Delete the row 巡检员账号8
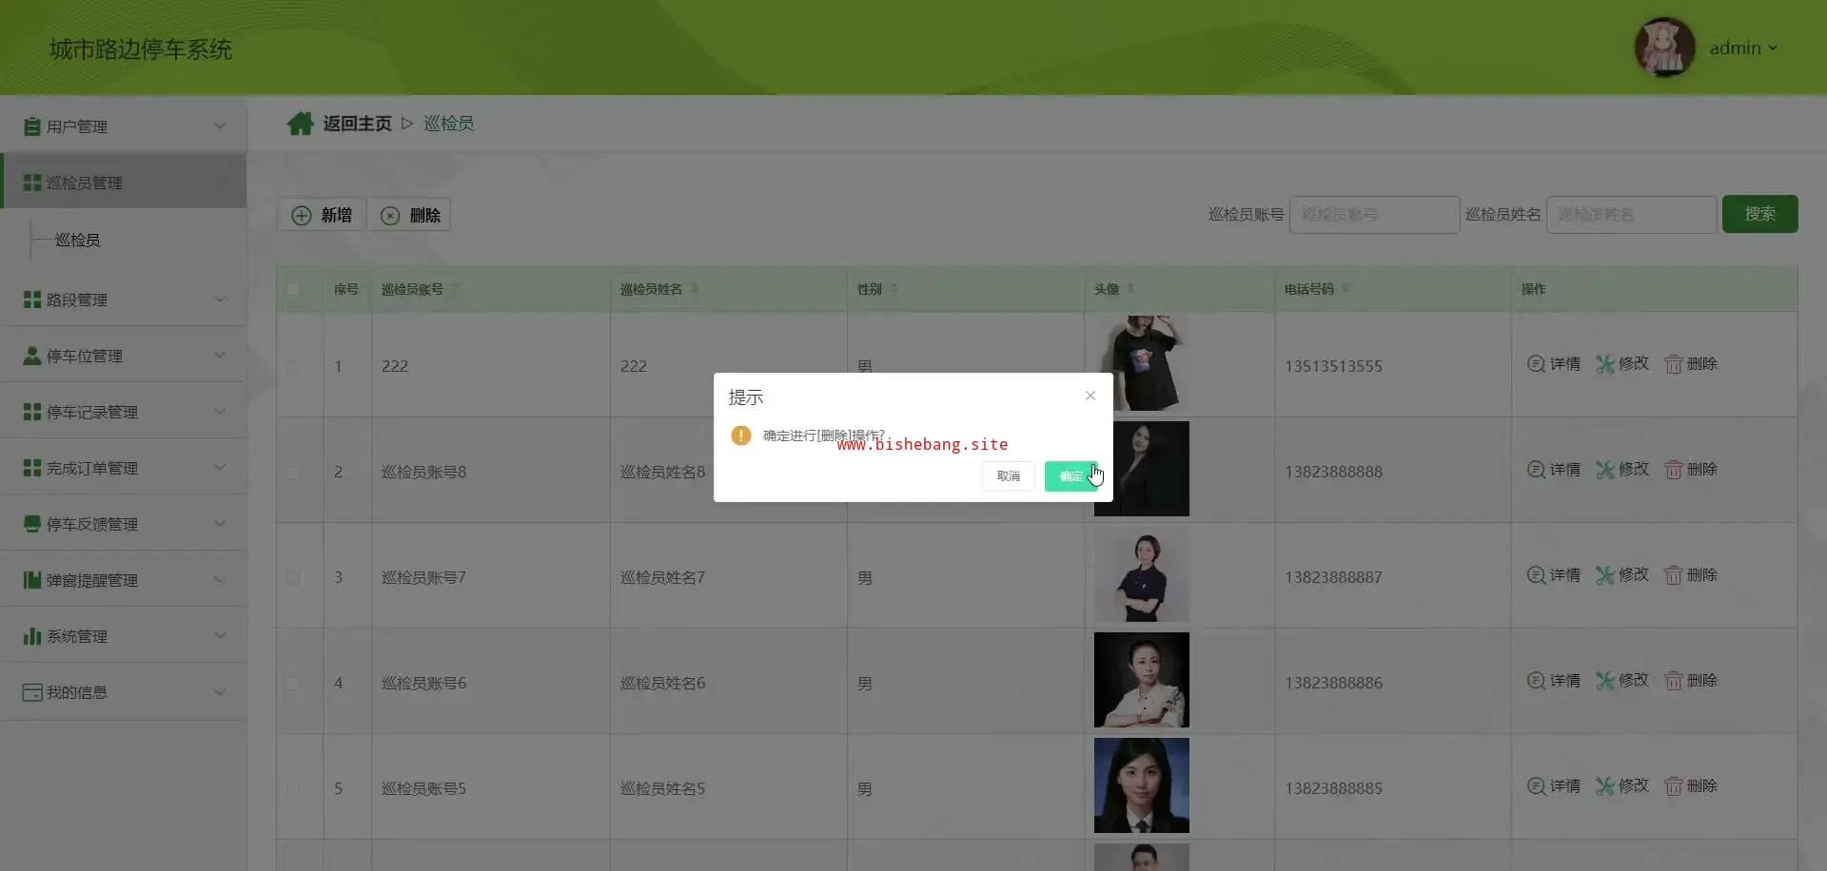Screen dimensions: 1827x871 tap(1691, 470)
